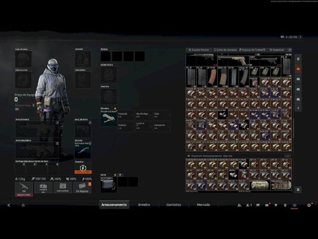
Task: Open the Arsenal keys dropdown
Action: (126, 127)
